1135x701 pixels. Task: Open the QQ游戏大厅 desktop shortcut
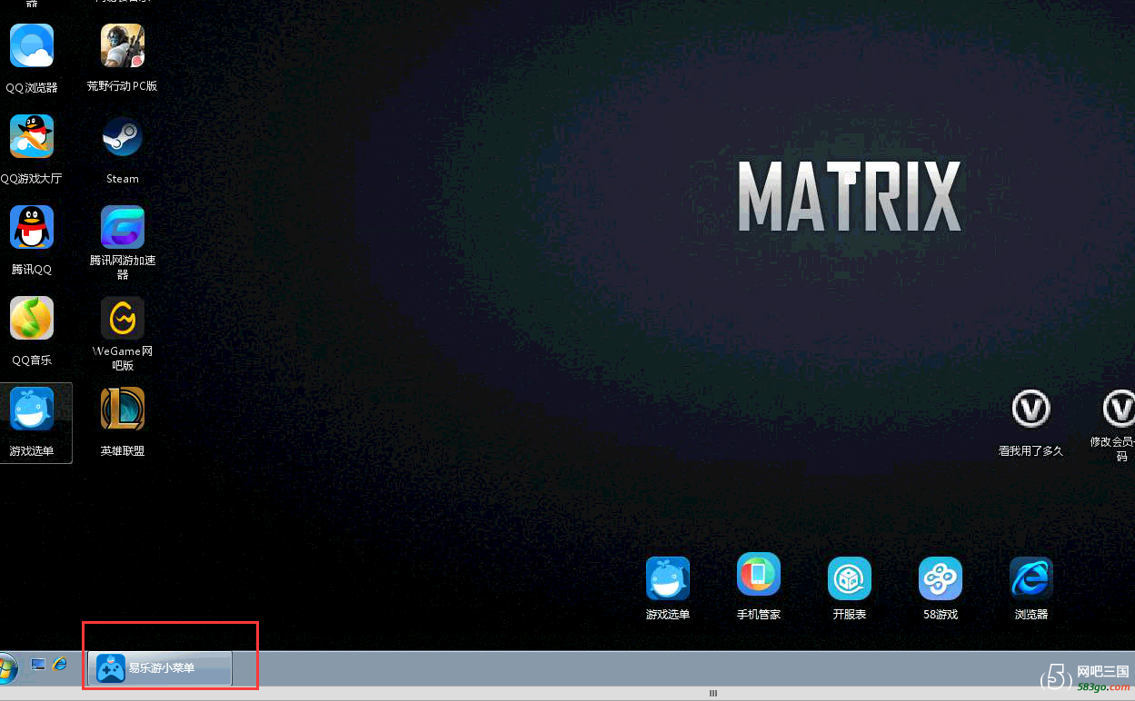tap(32, 137)
